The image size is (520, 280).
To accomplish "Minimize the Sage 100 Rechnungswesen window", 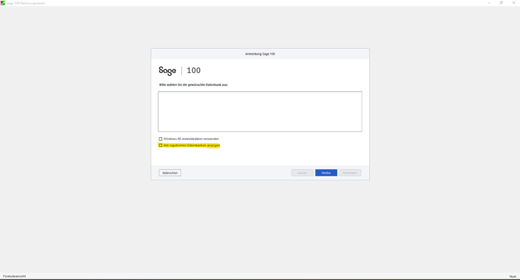I will pos(489,3).
